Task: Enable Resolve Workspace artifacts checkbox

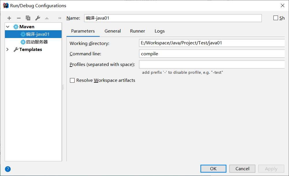Action: click(72, 80)
